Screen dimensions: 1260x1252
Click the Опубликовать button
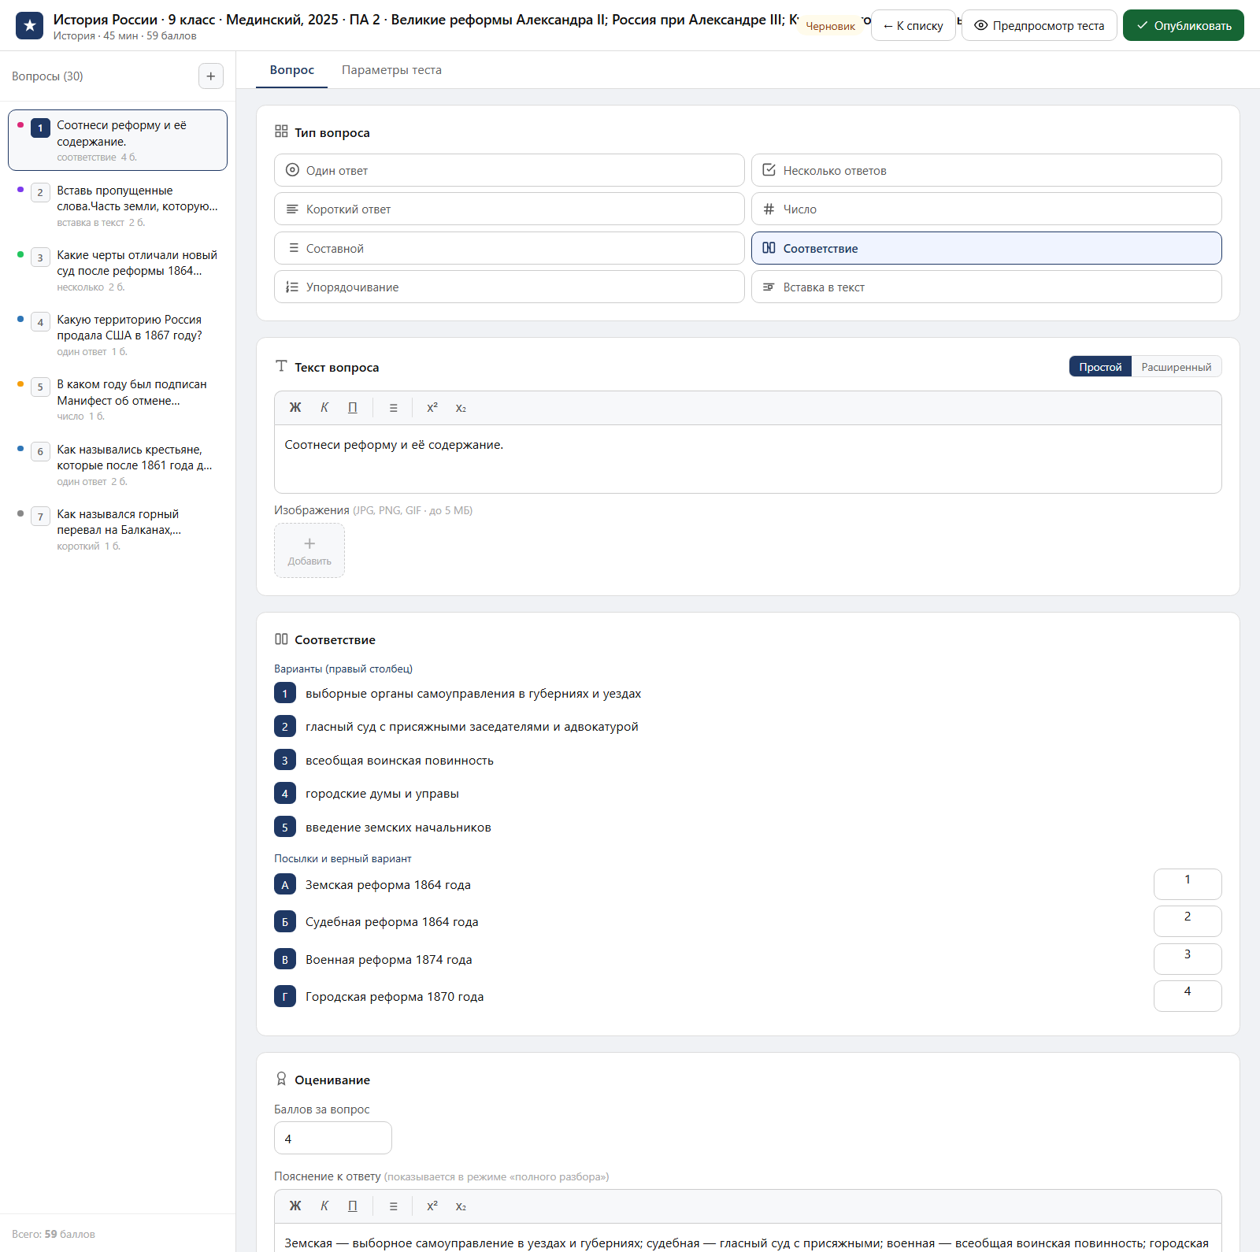point(1184,25)
